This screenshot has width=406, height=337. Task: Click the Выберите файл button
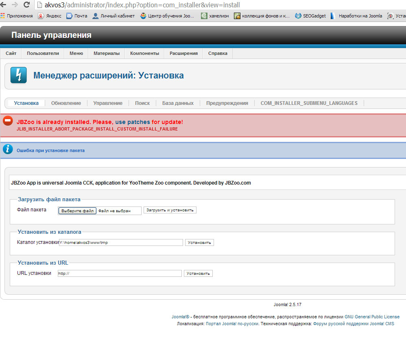pos(77,211)
